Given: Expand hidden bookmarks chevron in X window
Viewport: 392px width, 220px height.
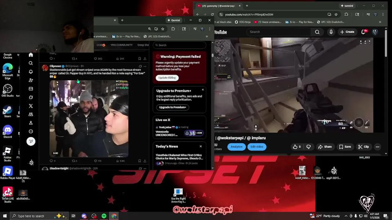Looking at the screenshot, I should point(207,36).
